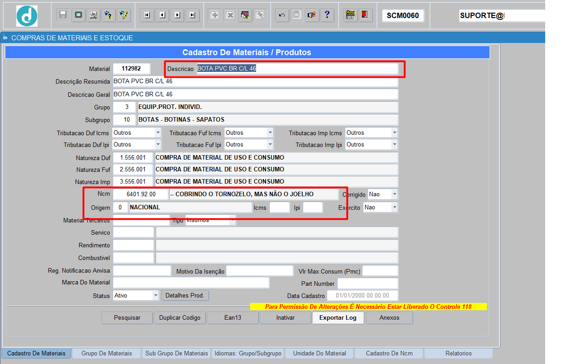Open the Exercito dropdown

pyautogui.click(x=395, y=207)
